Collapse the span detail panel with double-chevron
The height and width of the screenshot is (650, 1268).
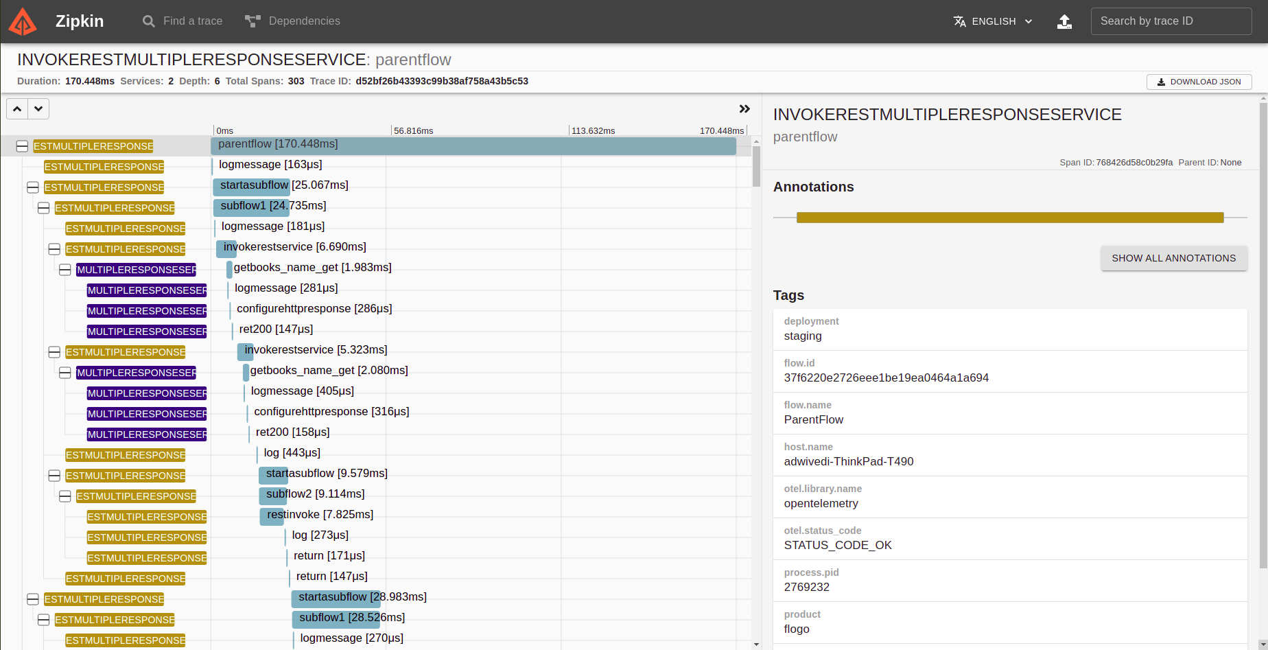(x=744, y=109)
